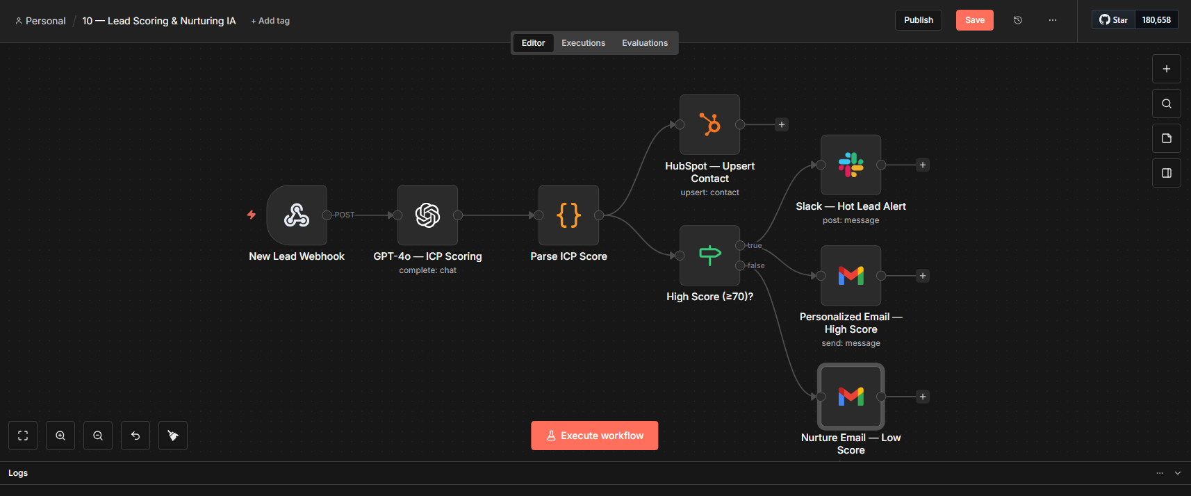This screenshot has width=1191, height=496.
Task: Click the Publish button
Action: 919,20
